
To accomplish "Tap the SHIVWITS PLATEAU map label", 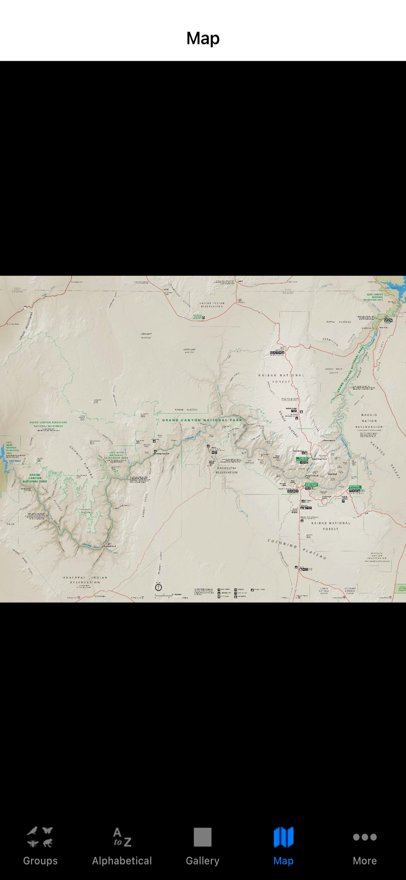I will click(82, 462).
